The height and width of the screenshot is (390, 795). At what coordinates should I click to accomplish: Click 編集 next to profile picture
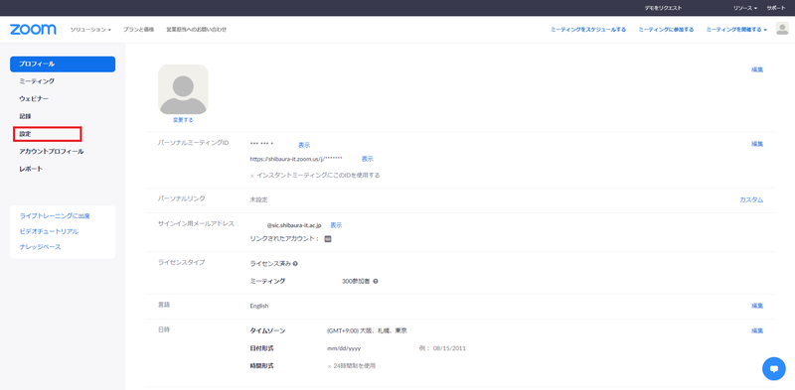click(x=757, y=69)
